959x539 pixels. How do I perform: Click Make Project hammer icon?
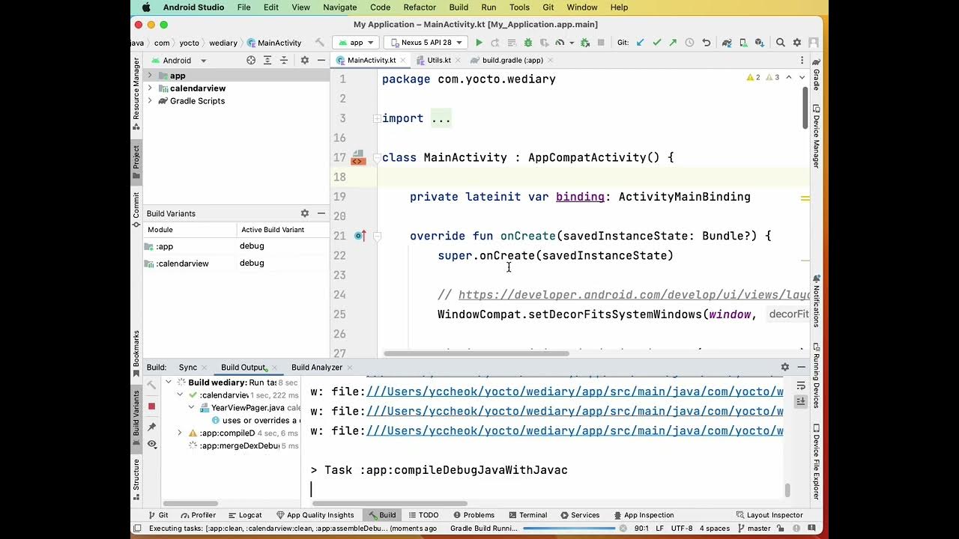(x=320, y=43)
